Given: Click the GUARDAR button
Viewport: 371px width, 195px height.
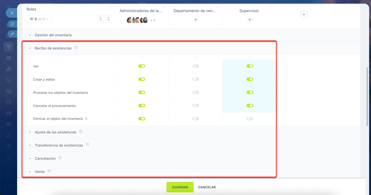Looking at the screenshot, I should (180, 187).
